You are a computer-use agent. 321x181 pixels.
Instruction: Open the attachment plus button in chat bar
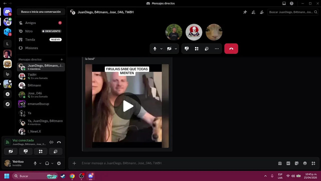click(x=74, y=163)
